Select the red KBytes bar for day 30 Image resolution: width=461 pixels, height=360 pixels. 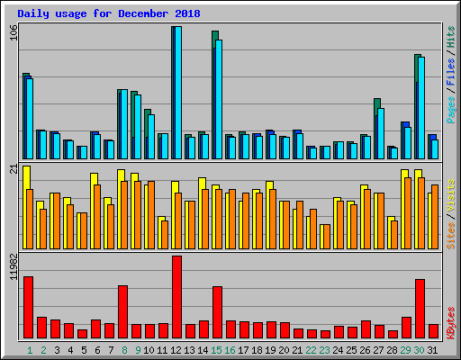point(420,309)
